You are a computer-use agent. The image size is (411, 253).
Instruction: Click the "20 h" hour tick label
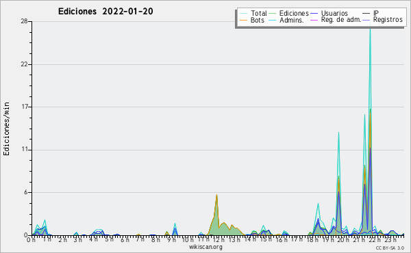coord(343,239)
